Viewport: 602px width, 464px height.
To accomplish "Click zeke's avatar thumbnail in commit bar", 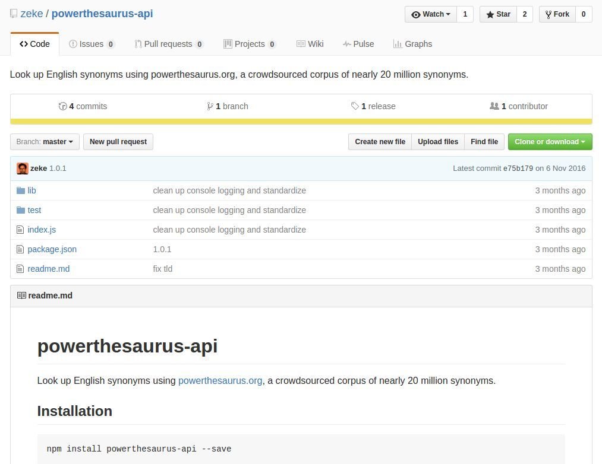I will click(23, 169).
